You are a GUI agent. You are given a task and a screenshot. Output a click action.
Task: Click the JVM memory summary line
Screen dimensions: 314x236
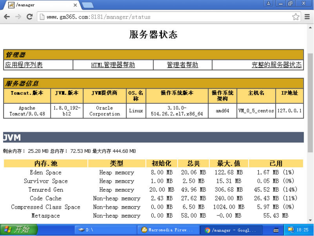69,151
